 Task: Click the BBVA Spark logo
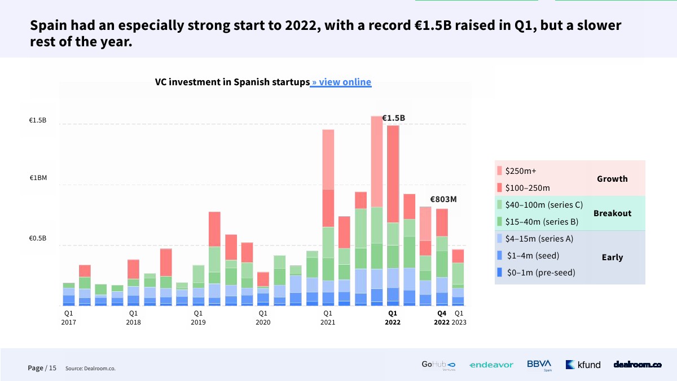(539, 365)
